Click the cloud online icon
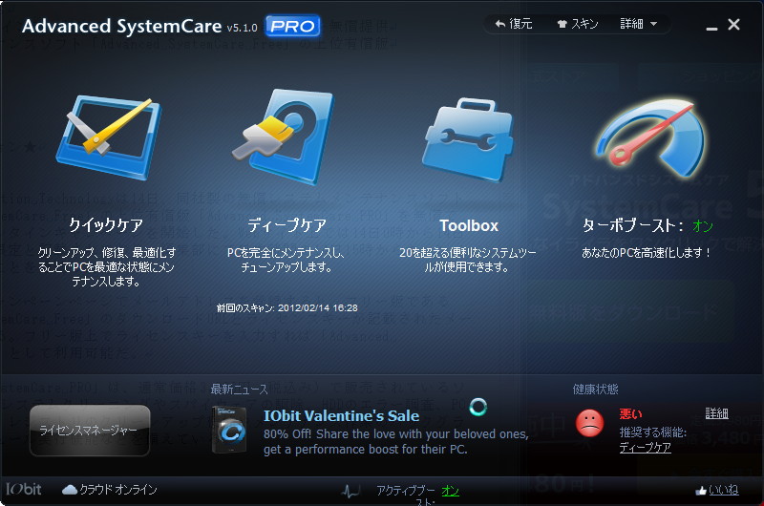Image resolution: width=764 pixels, height=506 pixels. coord(70,490)
